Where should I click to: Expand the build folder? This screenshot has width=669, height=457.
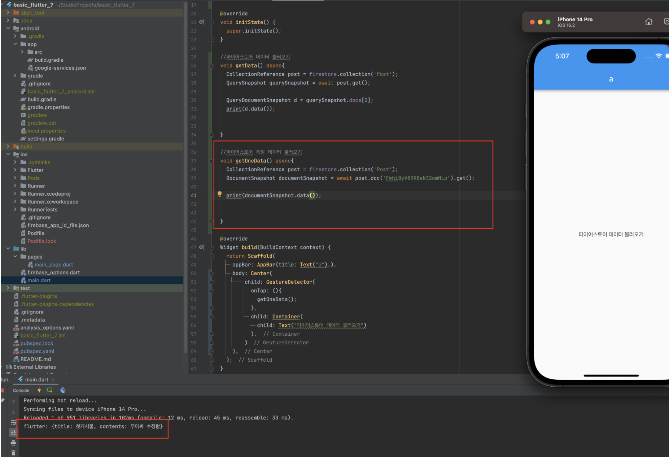click(8, 147)
